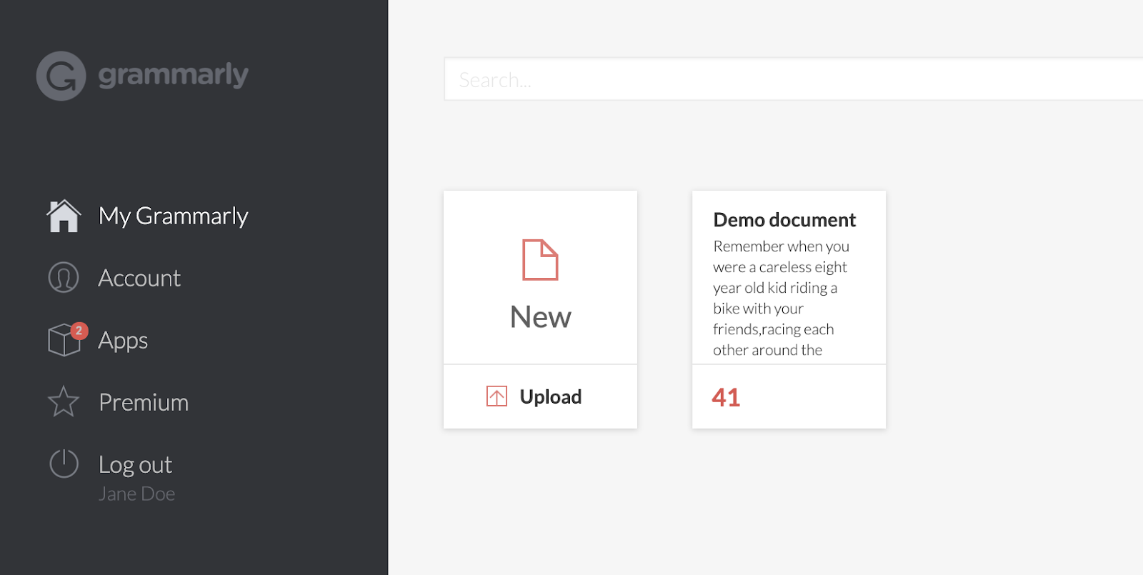Go to the Account section
Viewport: 1143px width, 575px height.
tap(139, 278)
